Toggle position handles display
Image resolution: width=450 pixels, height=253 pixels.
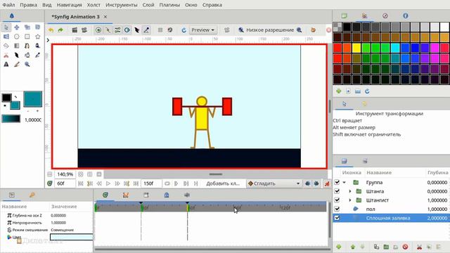(98, 30)
